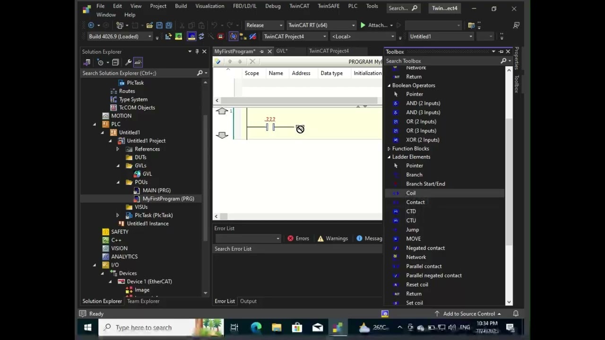Image resolution: width=605 pixels, height=340 pixels.
Task: Click the Open File toolbar icon
Action: tap(149, 25)
